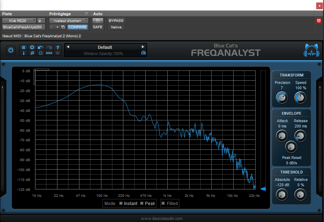Image resolution: width=324 pixels, height=222 pixels.
Task: Click the three-dots opacity icon
Action: pyautogui.click(x=49, y=53)
